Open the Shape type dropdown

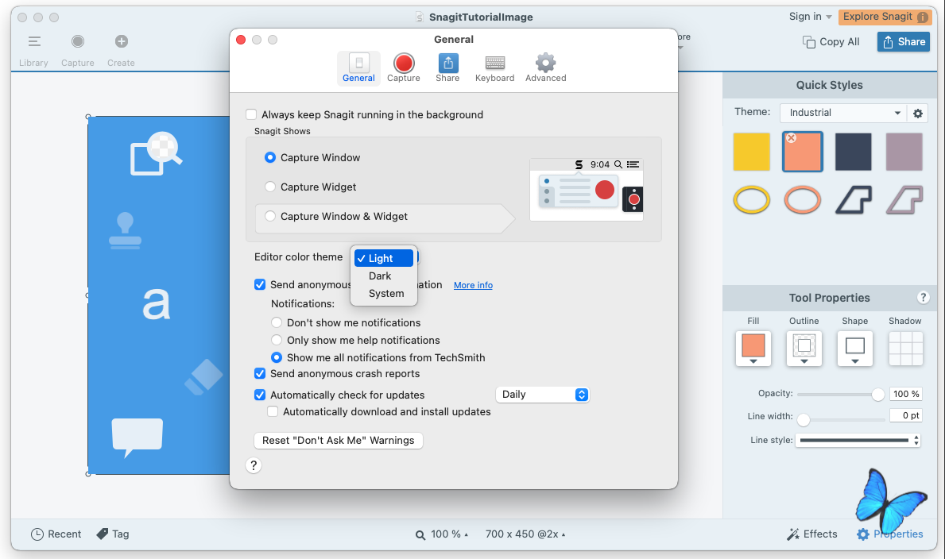tap(854, 349)
